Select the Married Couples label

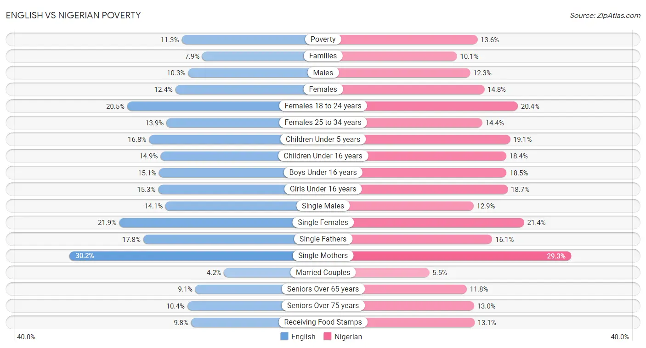323,272
